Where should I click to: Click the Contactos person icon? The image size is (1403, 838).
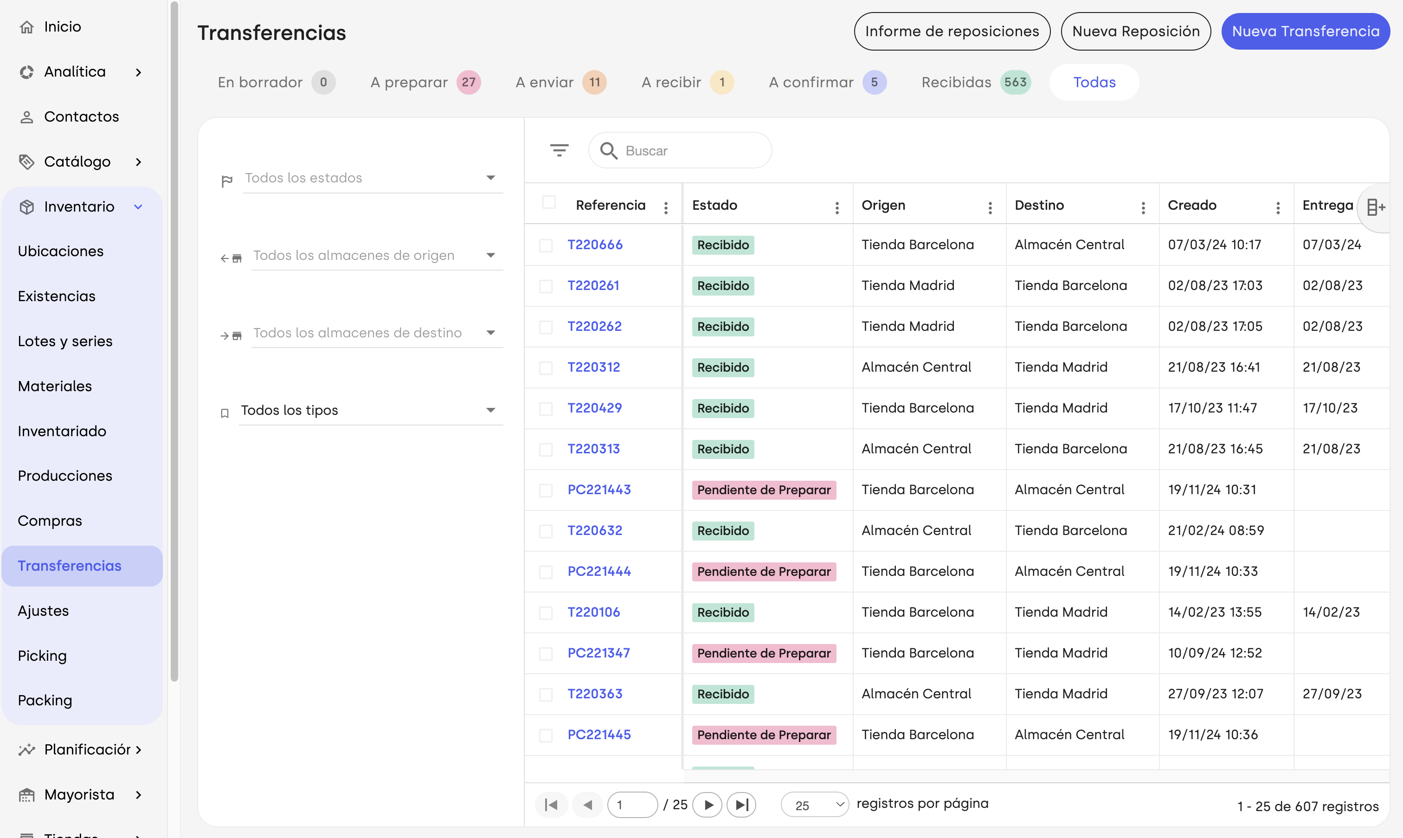point(26,117)
